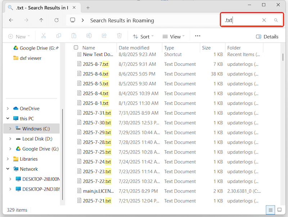The height and width of the screenshot is (217, 288).
Task: Open the See more ellipsis menu
Action: point(197,36)
